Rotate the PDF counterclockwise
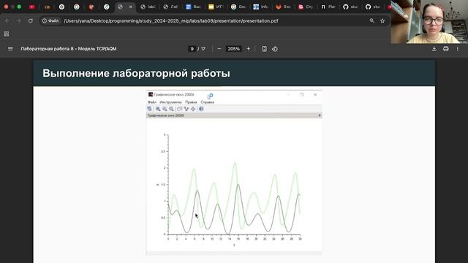468x263 pixels. pos(275,49)
